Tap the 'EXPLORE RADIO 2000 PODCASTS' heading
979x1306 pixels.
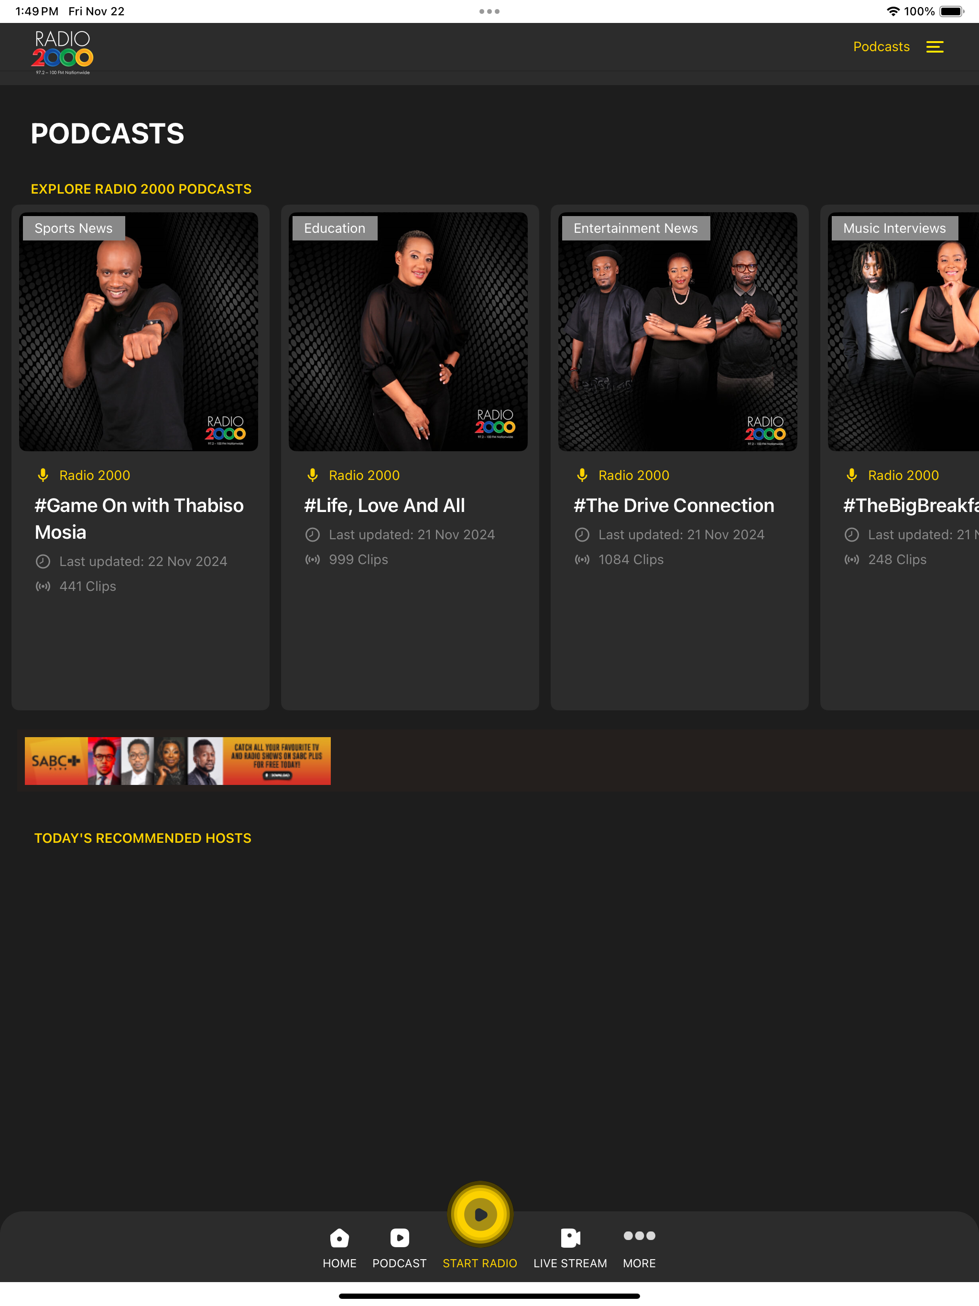point(141,189)
